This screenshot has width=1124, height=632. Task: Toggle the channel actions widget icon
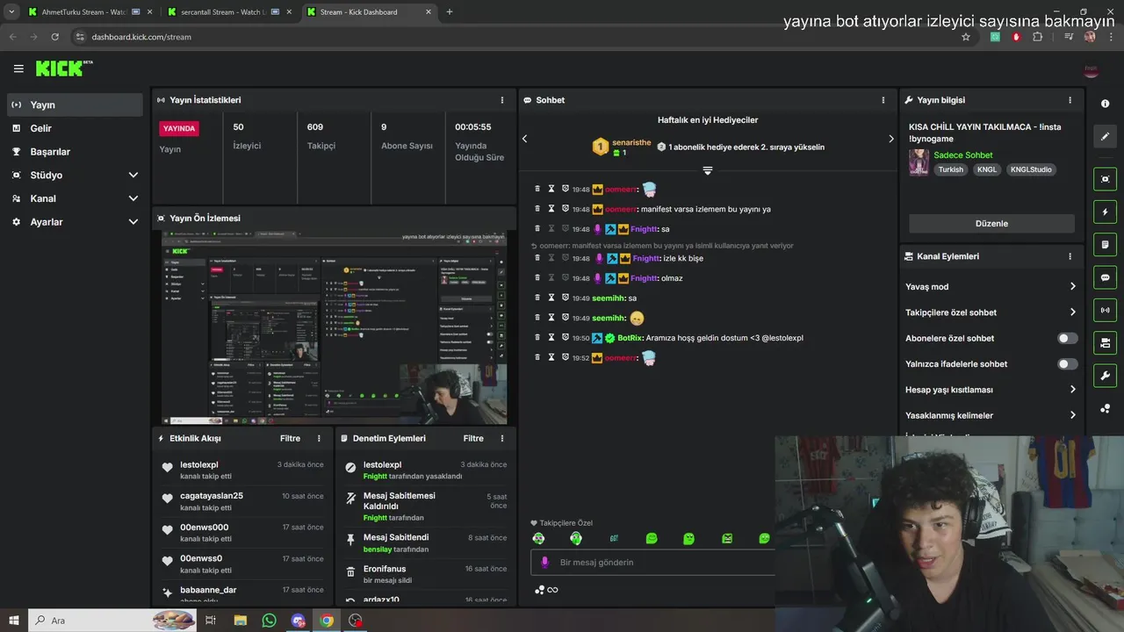[1105, 342]
